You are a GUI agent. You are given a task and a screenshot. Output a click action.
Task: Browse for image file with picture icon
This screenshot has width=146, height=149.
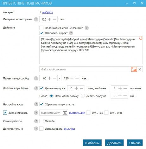point(134,69)
